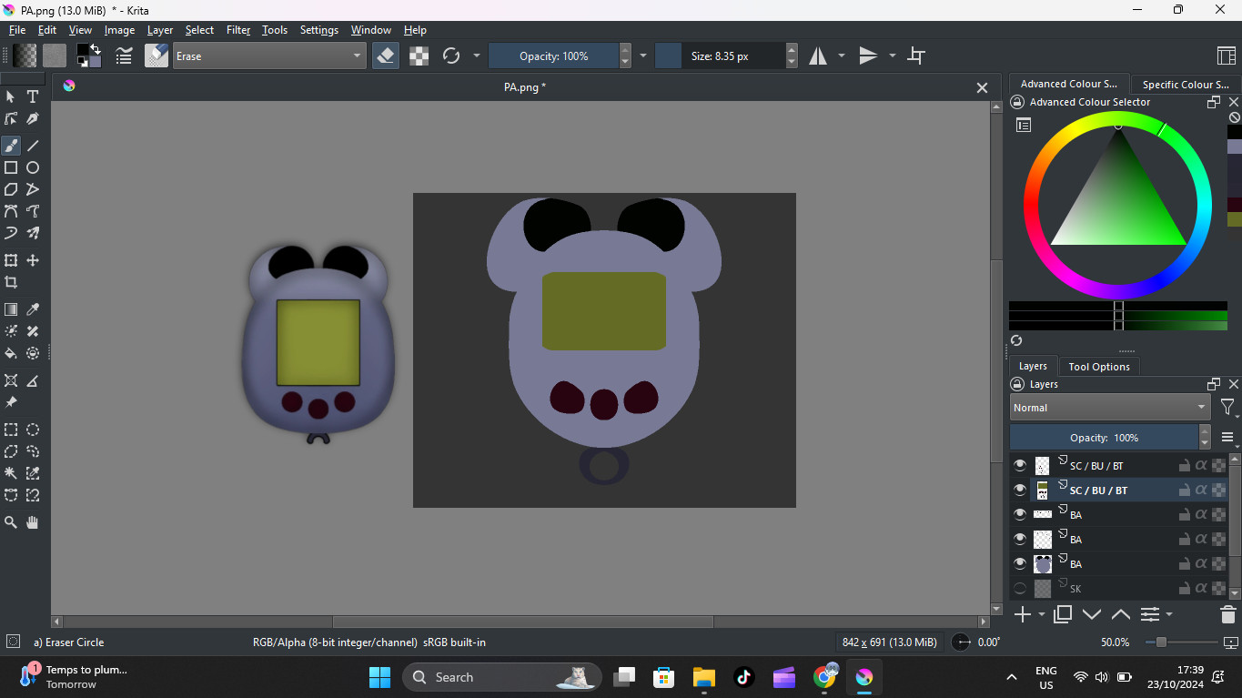Screen dimensions: 1242x698
Task: Add a new layer with plus button
Action: tap(1023, 614)
